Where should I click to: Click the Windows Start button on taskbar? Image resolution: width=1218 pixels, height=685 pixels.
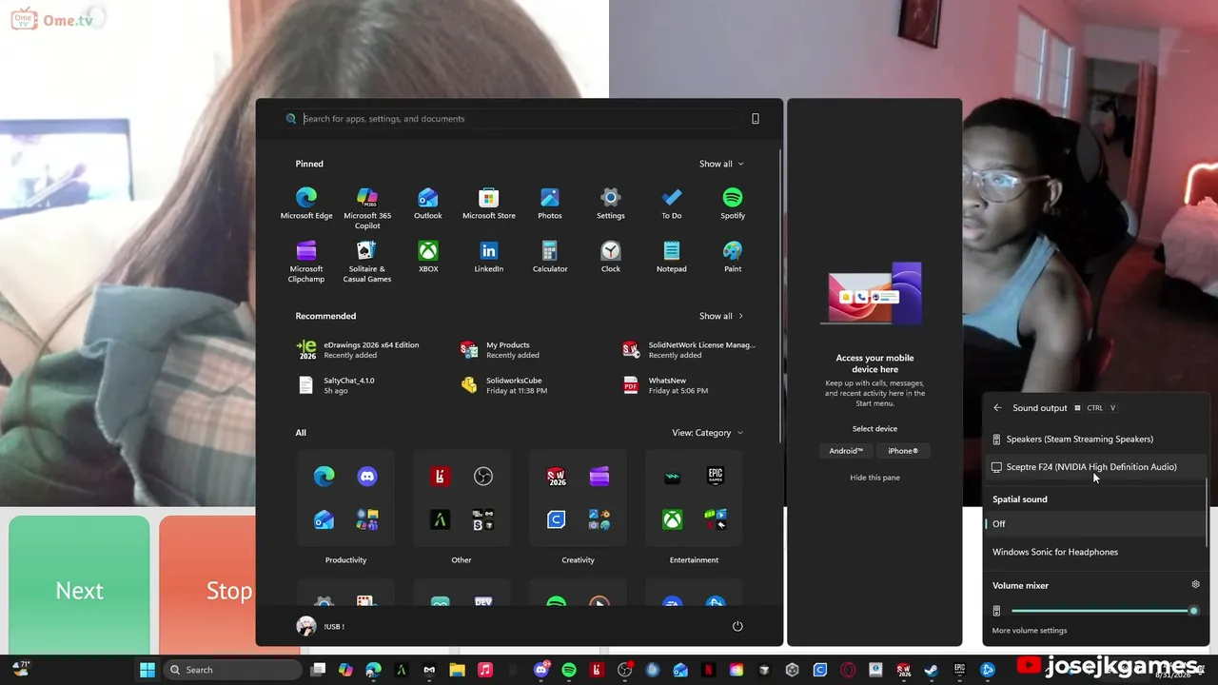(147, 670)
